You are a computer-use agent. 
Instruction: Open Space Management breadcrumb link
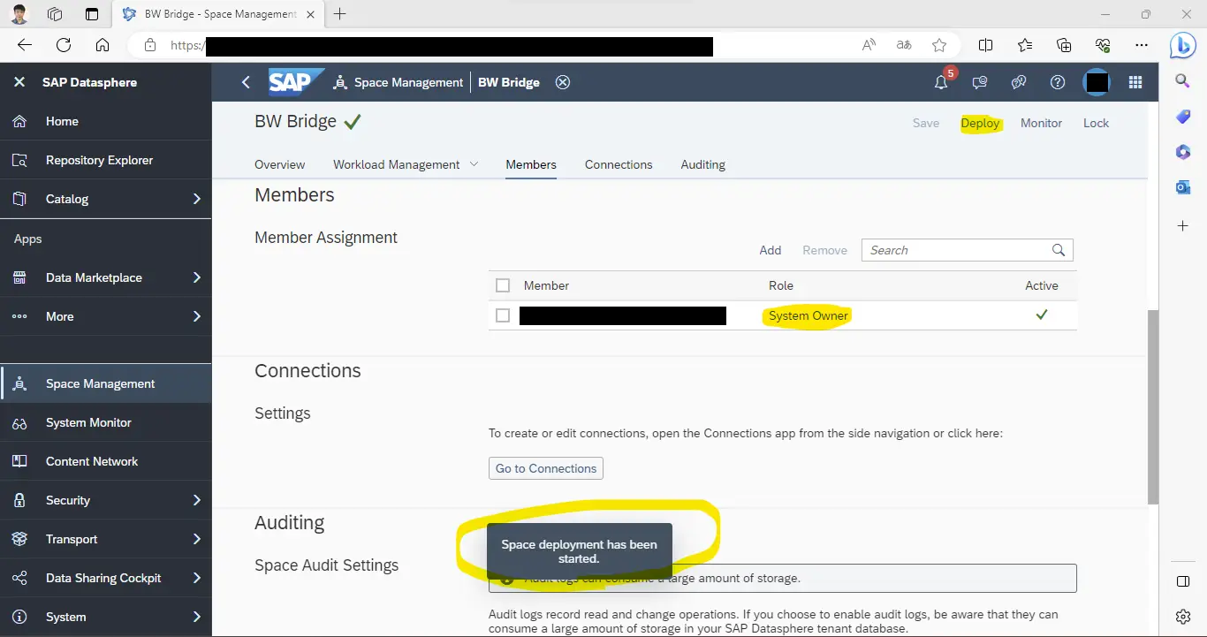pyautogui.click(x=408, y=82)
